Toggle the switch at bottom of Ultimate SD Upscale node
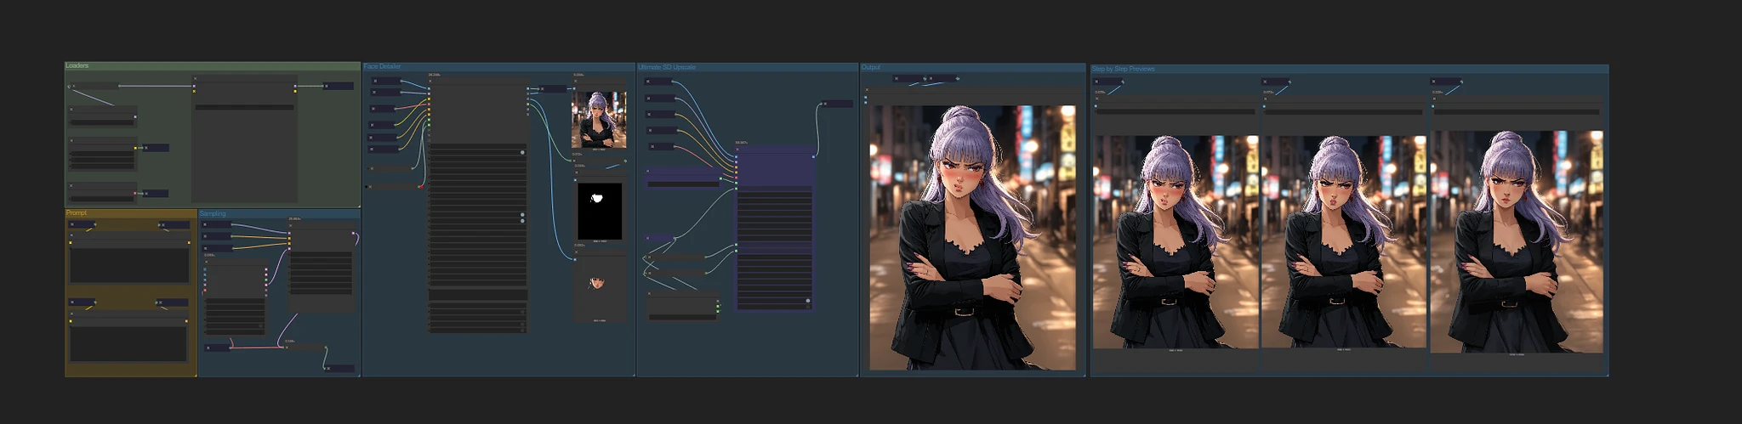The width and height of the screenshot is (1742, 424). point(807,301)
